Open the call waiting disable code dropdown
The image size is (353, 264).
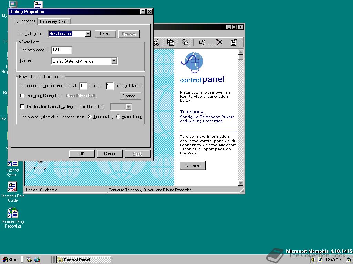tap(128, 107)
